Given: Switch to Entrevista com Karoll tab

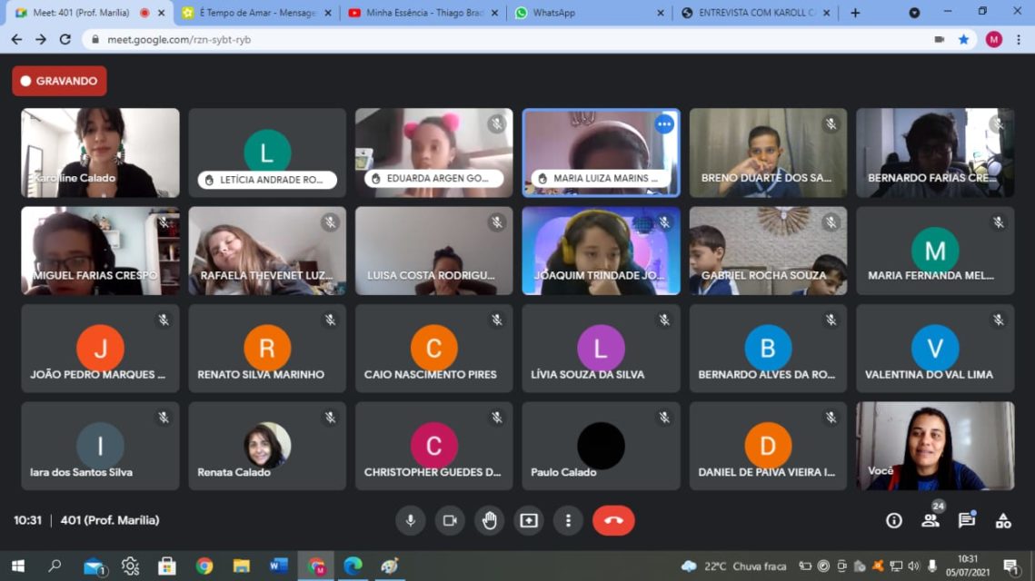Looking at the screenshot, I should click(756, 13).
